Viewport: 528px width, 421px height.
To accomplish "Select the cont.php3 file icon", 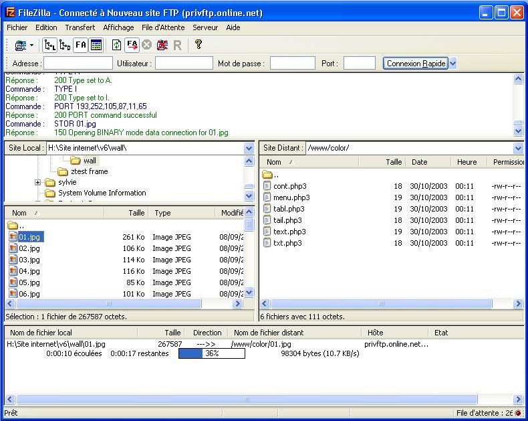I will (x=267, y=186).
